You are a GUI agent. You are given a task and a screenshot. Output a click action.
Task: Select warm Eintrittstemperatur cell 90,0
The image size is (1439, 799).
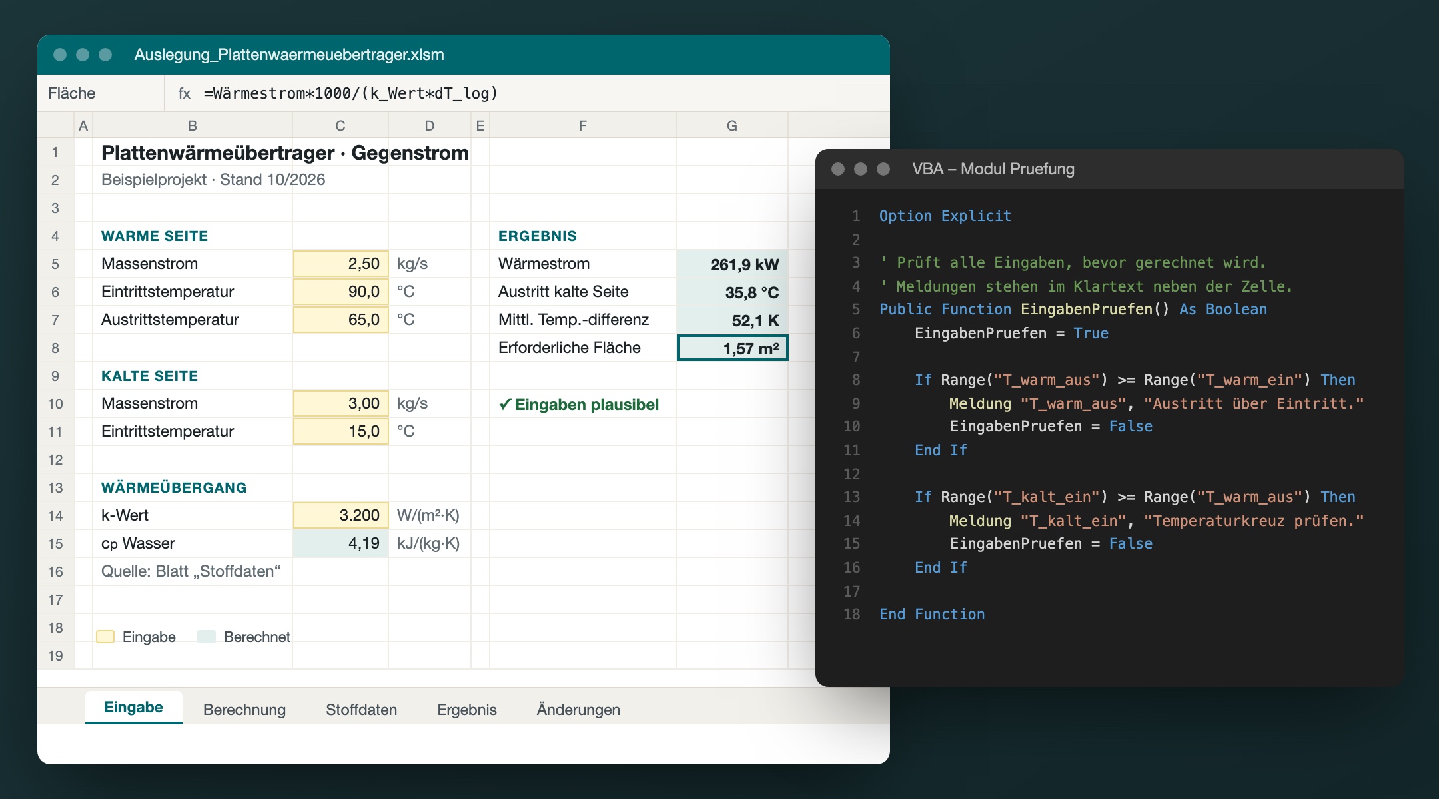(x=340, y=292)
